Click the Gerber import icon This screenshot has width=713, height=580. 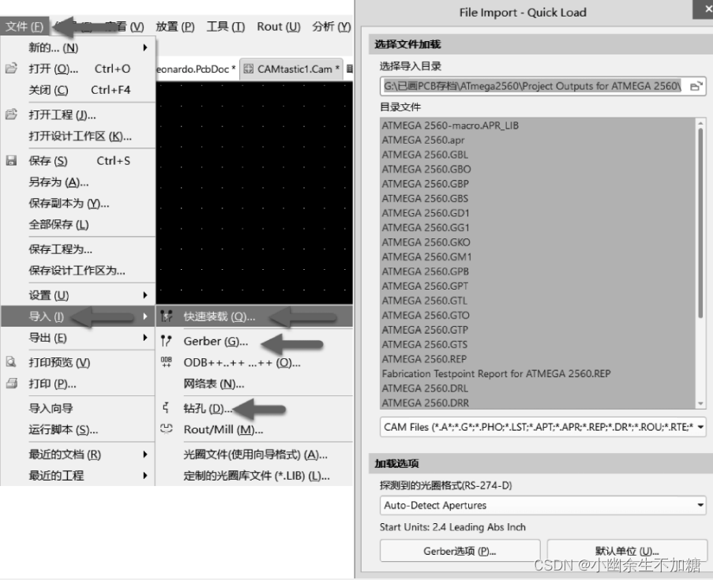click(x=167, y=341)
